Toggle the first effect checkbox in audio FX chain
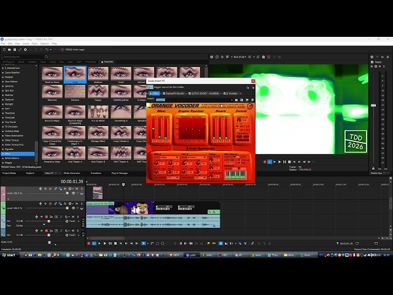Screen dimensions: 393x295 [151, 93]
